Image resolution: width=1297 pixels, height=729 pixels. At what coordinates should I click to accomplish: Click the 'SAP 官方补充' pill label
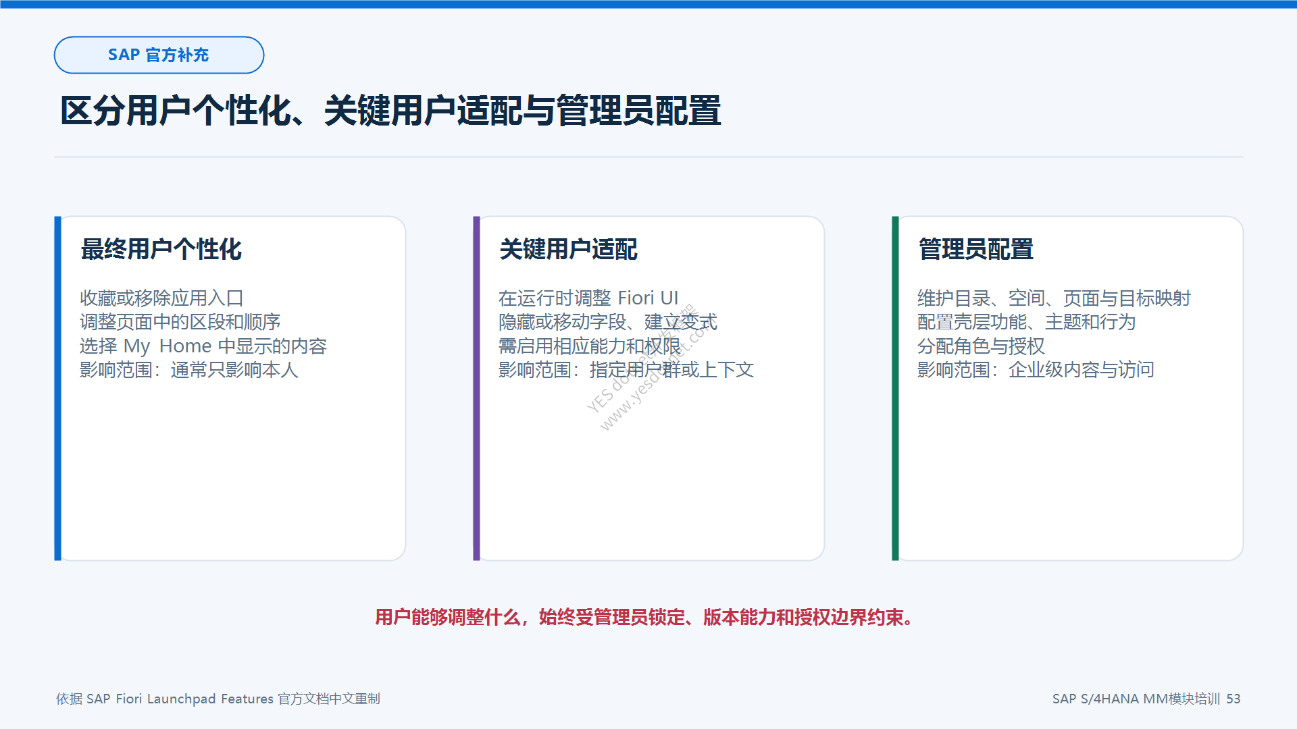159,55
